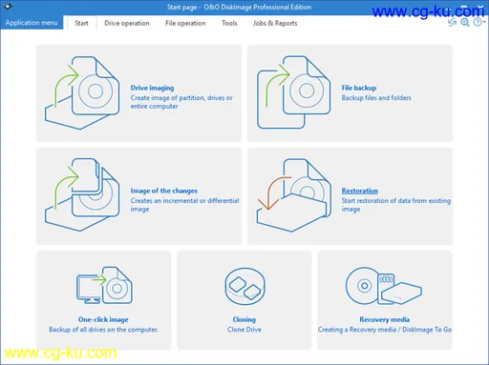Open the Recovery media link

385,319
